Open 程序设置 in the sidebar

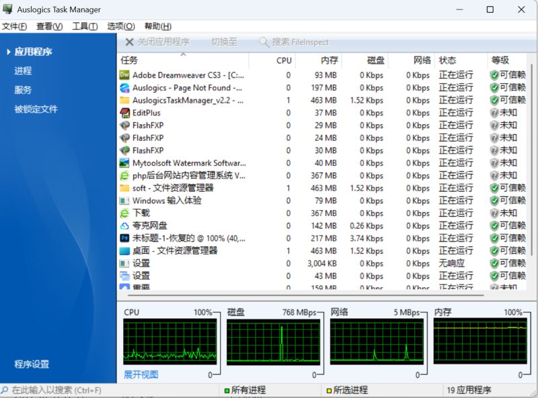pyautogui.click(x=32, y=364)
